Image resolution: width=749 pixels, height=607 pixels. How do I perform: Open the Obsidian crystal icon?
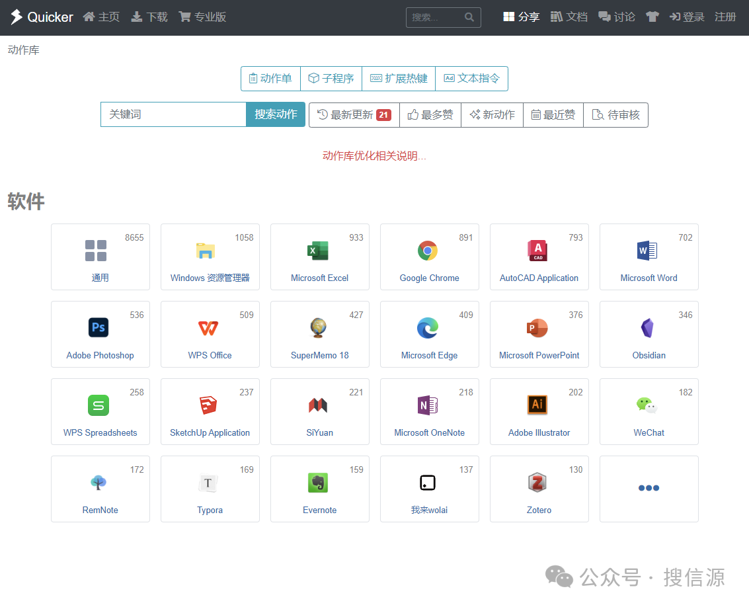pyautogui.click(x=647, y=328)
